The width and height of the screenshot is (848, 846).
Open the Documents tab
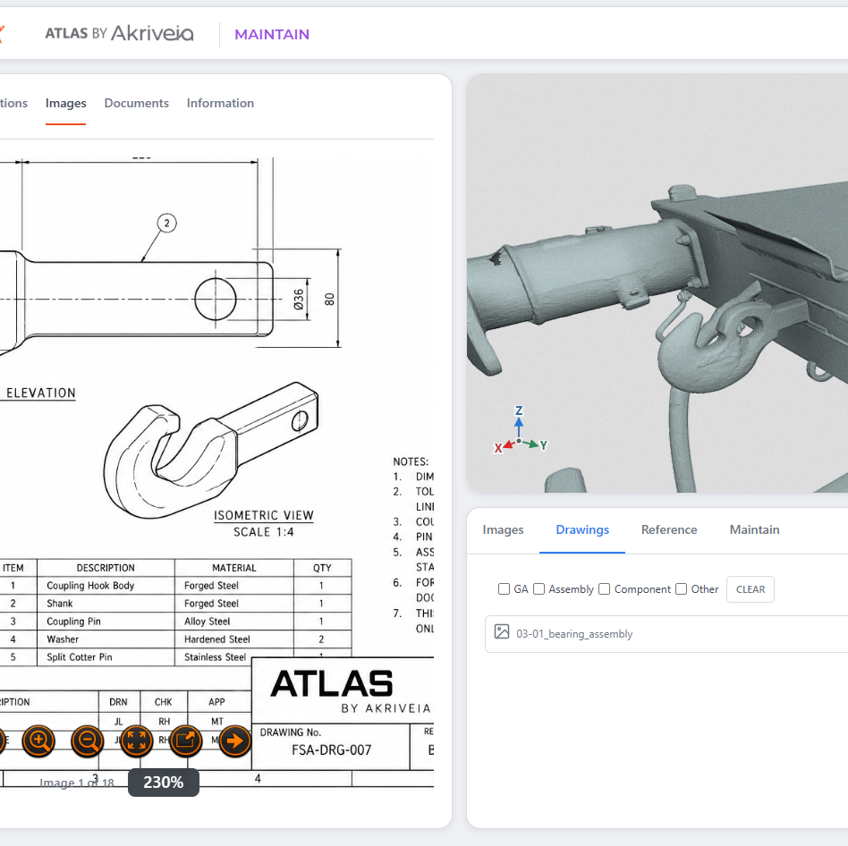tap(136, 103)
